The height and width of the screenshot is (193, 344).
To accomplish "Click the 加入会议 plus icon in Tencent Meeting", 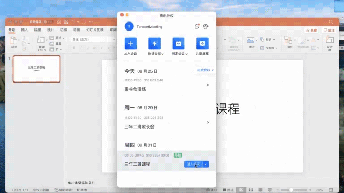I will pyautogui.click(x=131, y=43).
